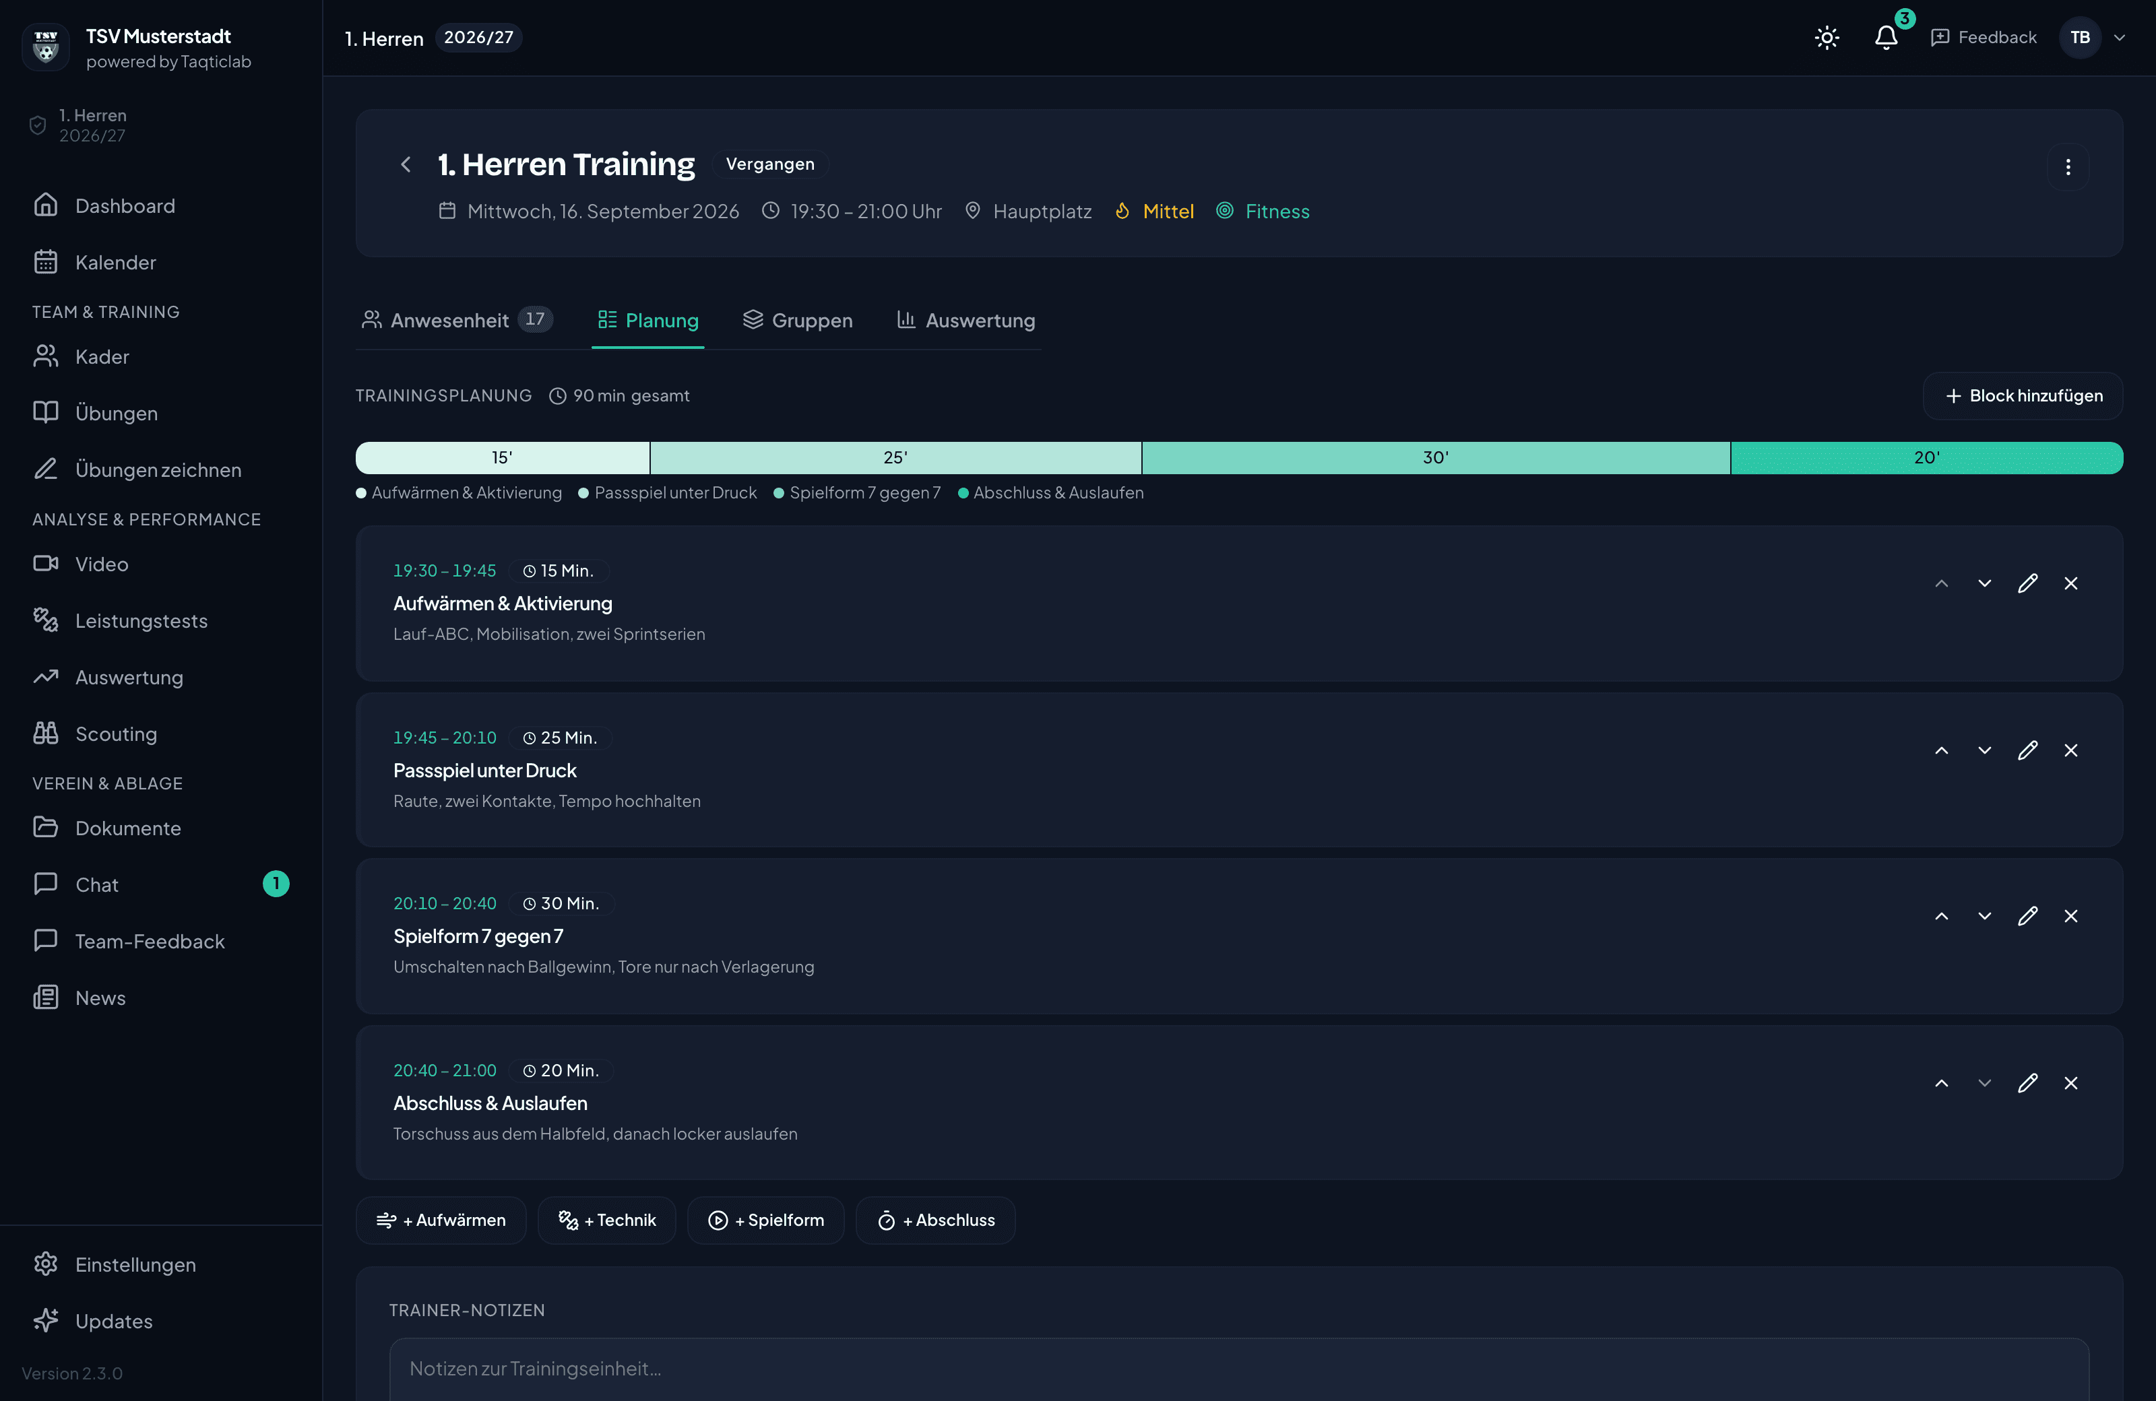Screen dimensions: 2156x1401
Task: Open notifications bell with 3 badge
Action: point(1886,37)
